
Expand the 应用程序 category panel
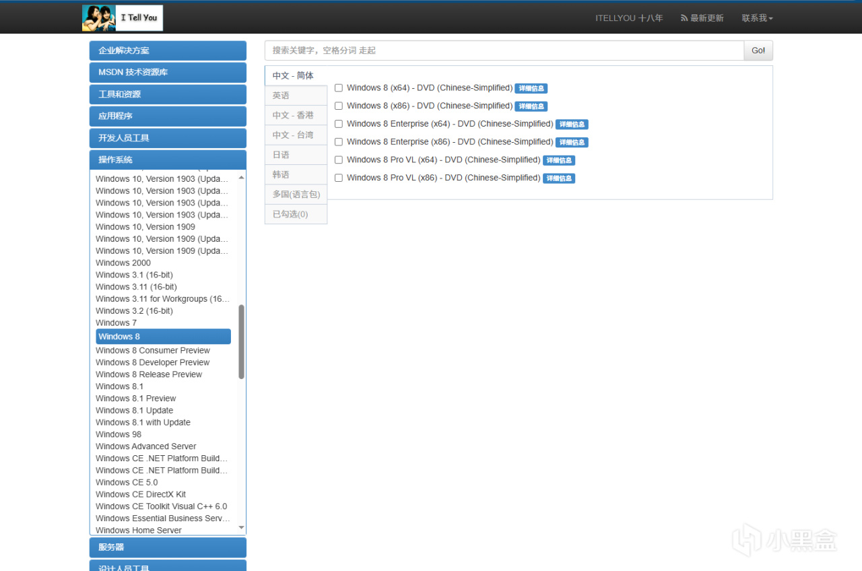click(168, 116)
